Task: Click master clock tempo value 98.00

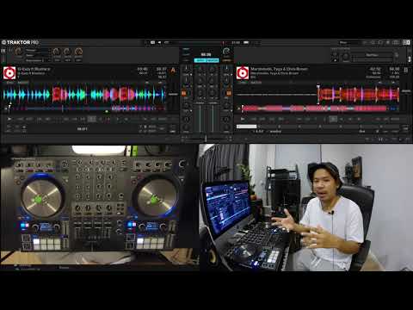Action: tap(206, 54)
